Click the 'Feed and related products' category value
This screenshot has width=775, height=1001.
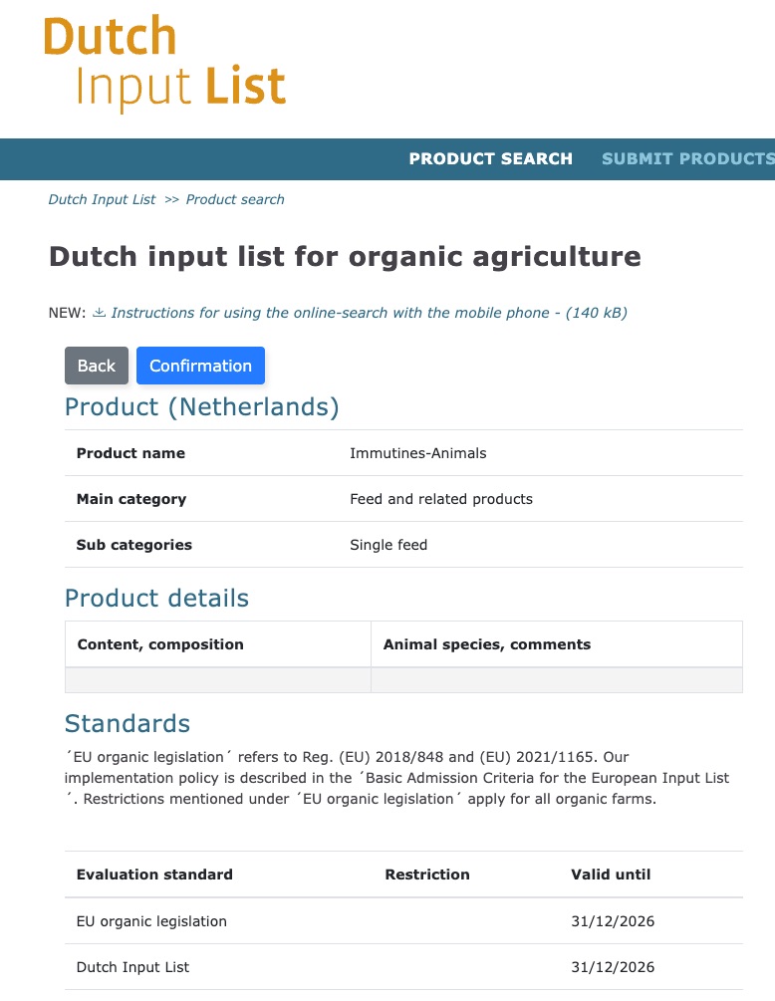click(440, 499)
